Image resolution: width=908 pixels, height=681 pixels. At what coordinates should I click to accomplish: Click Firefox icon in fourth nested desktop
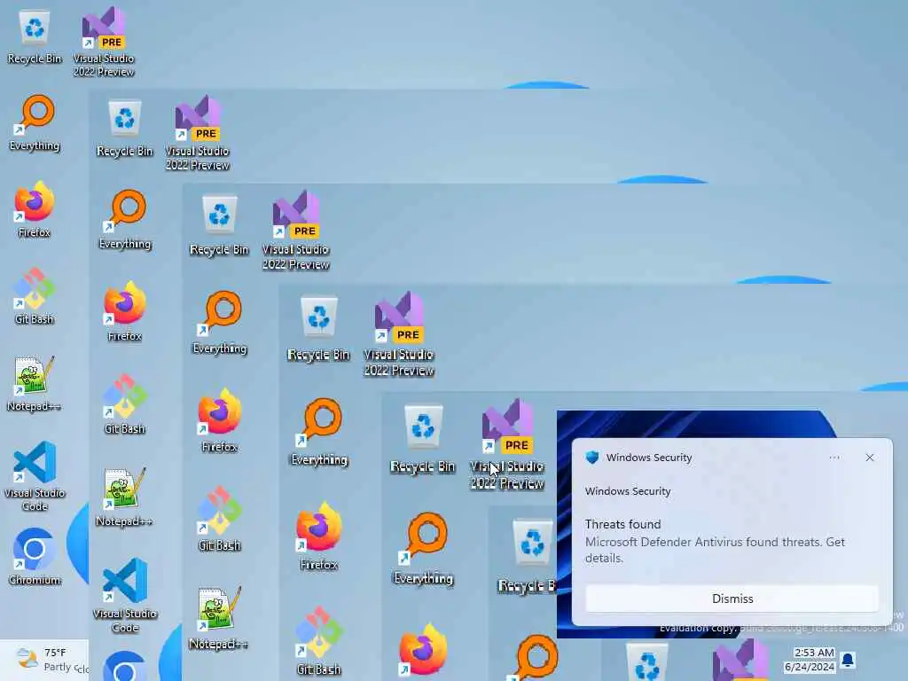tap(319, 536)
